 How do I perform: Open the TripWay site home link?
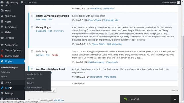coord(12,3)
